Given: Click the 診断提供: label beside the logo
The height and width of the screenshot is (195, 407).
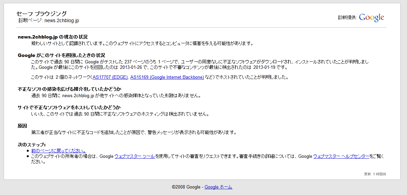Looking at the screenshot, I should [347, 17].
